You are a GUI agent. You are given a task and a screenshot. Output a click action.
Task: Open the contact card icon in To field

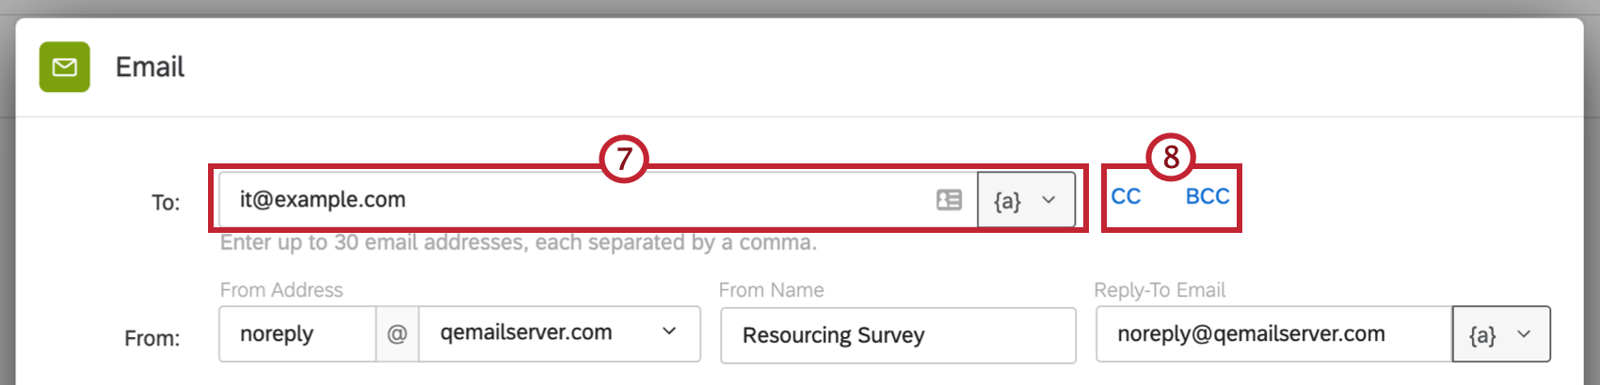(x=949, y=200)
